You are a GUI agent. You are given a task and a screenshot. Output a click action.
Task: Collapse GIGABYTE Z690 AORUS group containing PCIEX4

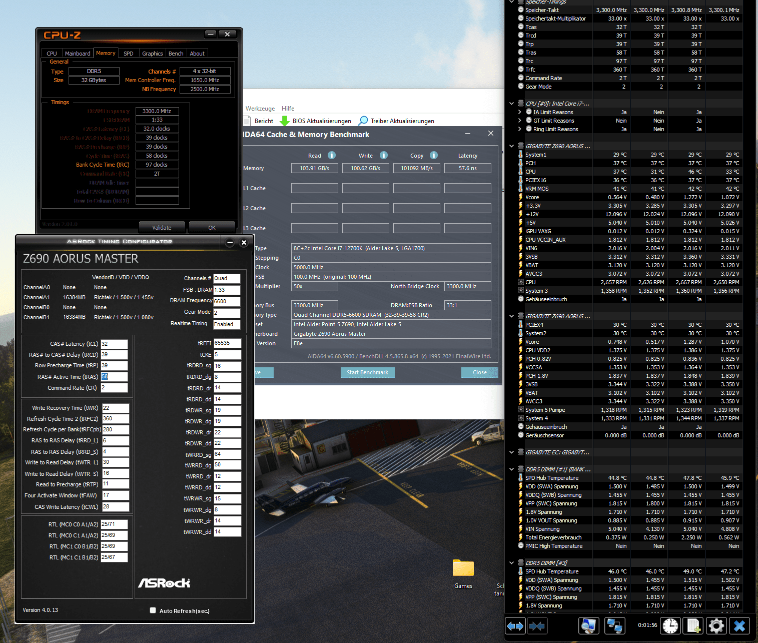point(511,316)
